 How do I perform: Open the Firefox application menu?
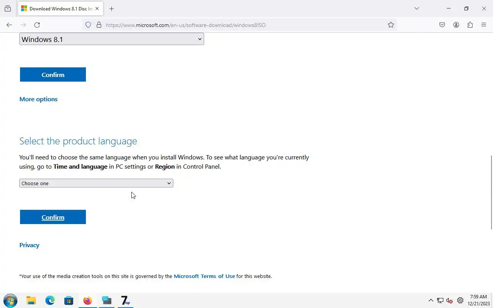(x=484, y=25)
